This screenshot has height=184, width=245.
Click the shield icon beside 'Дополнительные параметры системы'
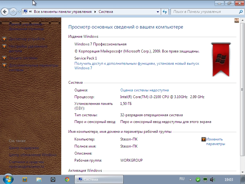pos(4,65)
